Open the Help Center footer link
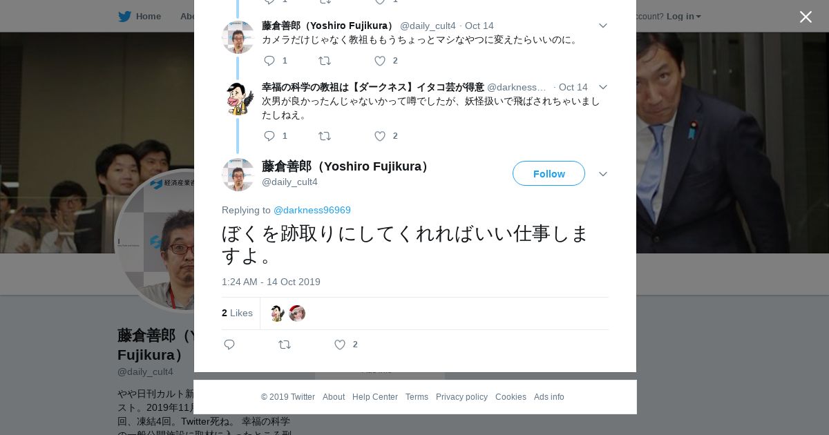The width and height of the screenshot is (829, 435). (x=375, y=397)
